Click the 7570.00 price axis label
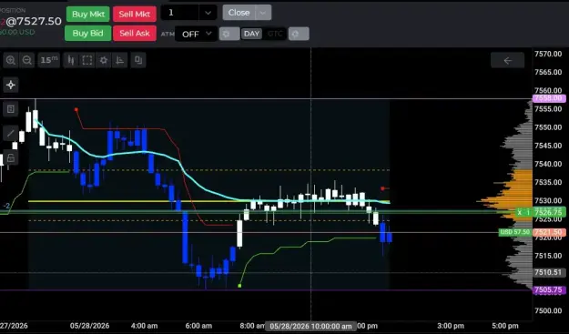 point(548,54)
